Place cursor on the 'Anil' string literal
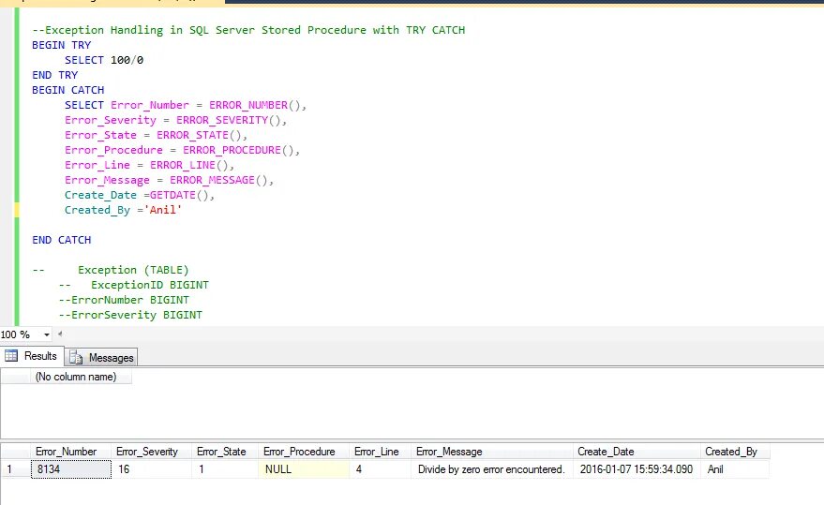Viewport: 824px width, 505px height. click(166, 210)
